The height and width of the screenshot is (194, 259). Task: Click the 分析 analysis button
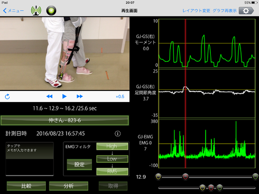pos(69,186)
